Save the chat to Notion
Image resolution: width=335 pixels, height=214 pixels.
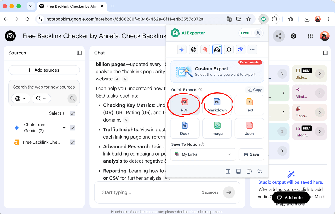pyautogui.click(x=251, y=154)
